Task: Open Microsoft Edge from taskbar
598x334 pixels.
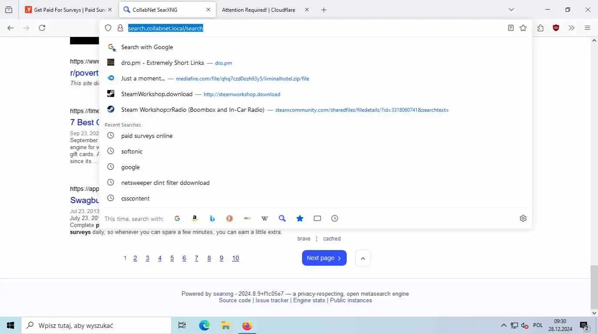Action: coord(204,325)
